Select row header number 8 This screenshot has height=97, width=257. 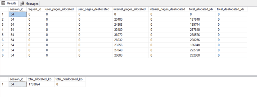point(5,50)
